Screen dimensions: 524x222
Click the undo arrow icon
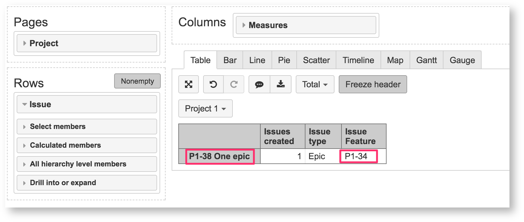(213, 84)
